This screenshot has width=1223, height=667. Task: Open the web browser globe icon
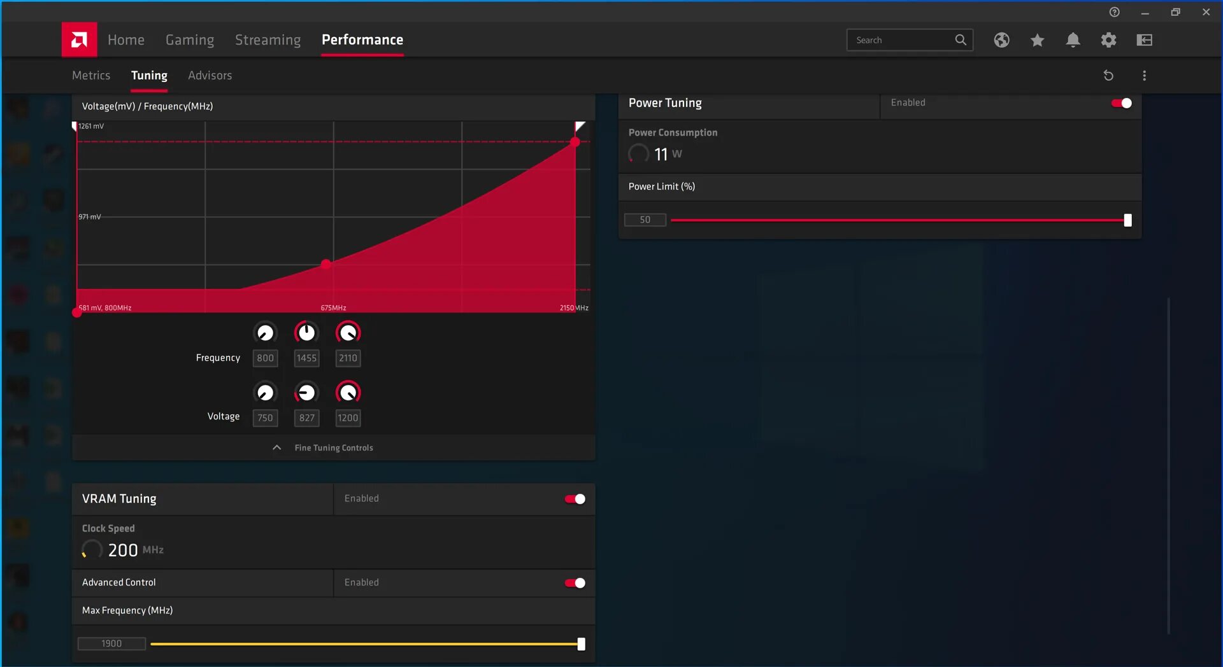1001,40
